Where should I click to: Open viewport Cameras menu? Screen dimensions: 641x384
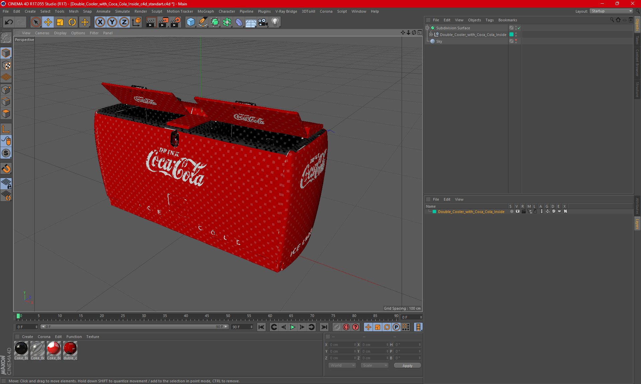coord(42,33)
